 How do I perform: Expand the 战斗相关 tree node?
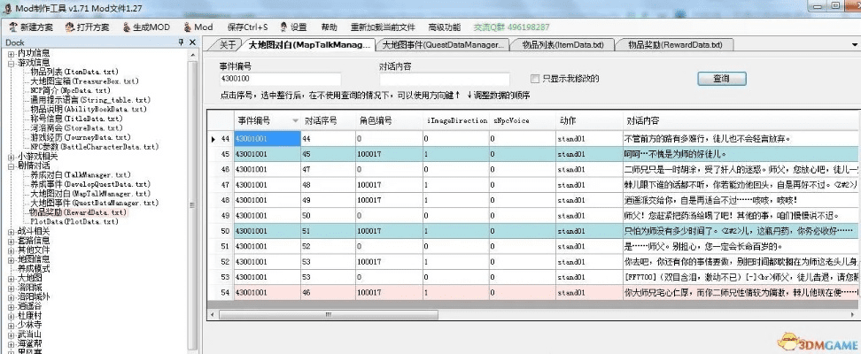coord(12,231)
